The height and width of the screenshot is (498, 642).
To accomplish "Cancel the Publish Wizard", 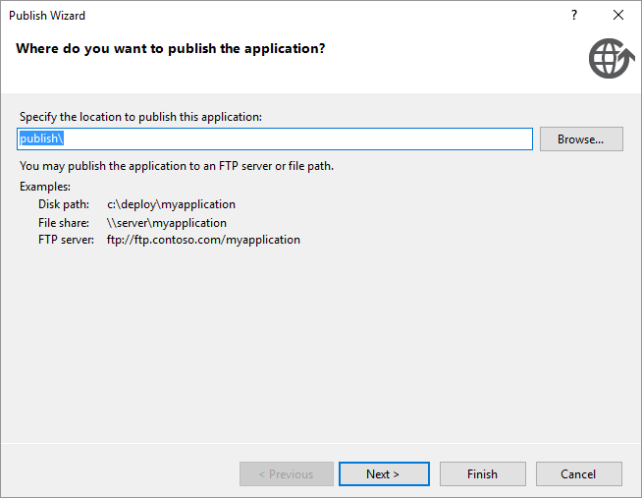I will (578, 473).
